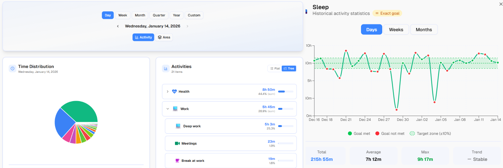Expand the Health activity group
The height and width of the screenshot is (168, 503).
tap(168, 92)
